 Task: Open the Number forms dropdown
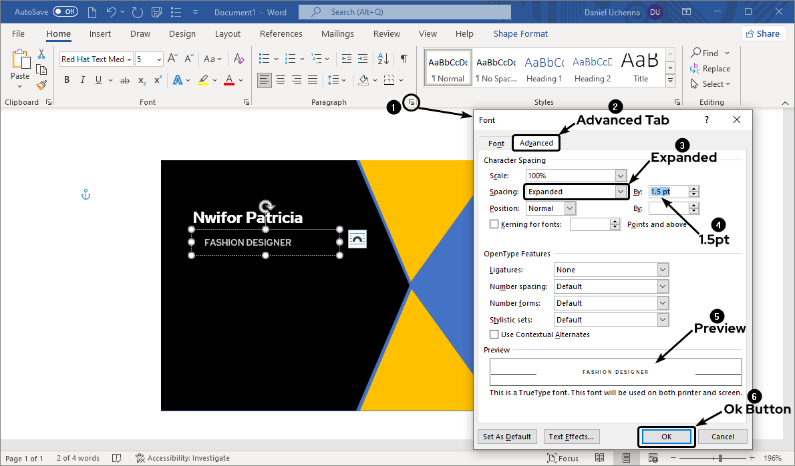tap(662, 303)
